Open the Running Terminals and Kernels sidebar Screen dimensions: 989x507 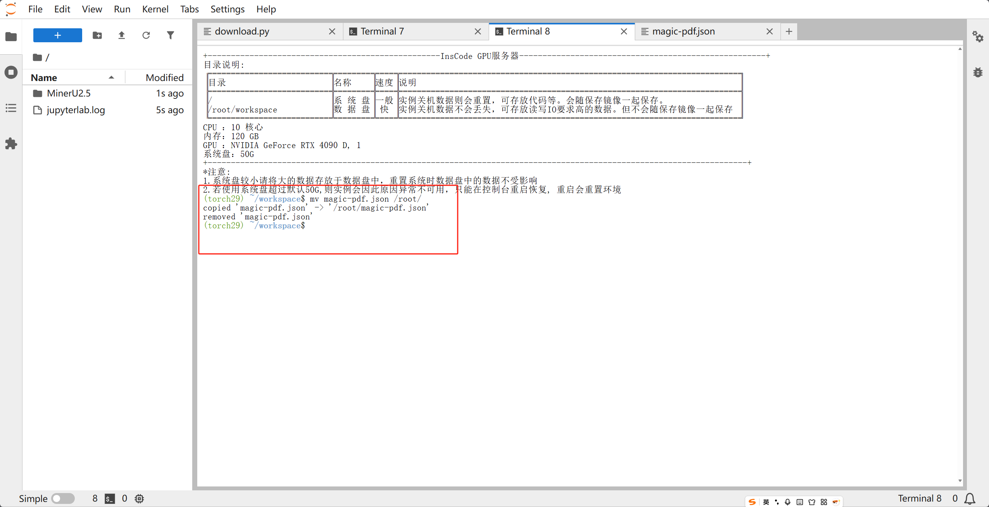[x=11, y=72]
